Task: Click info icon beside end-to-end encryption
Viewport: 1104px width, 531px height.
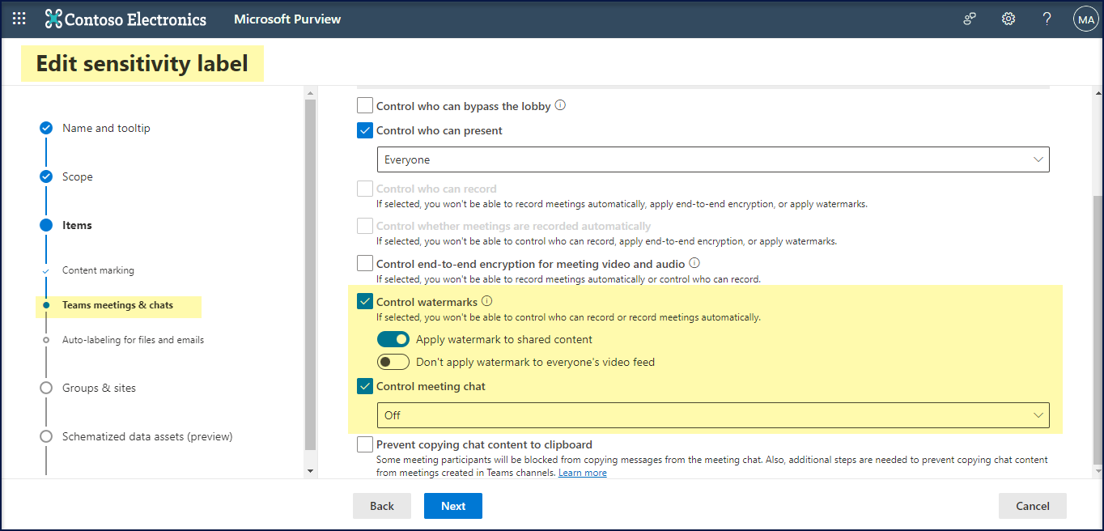Action: [694, 263]
